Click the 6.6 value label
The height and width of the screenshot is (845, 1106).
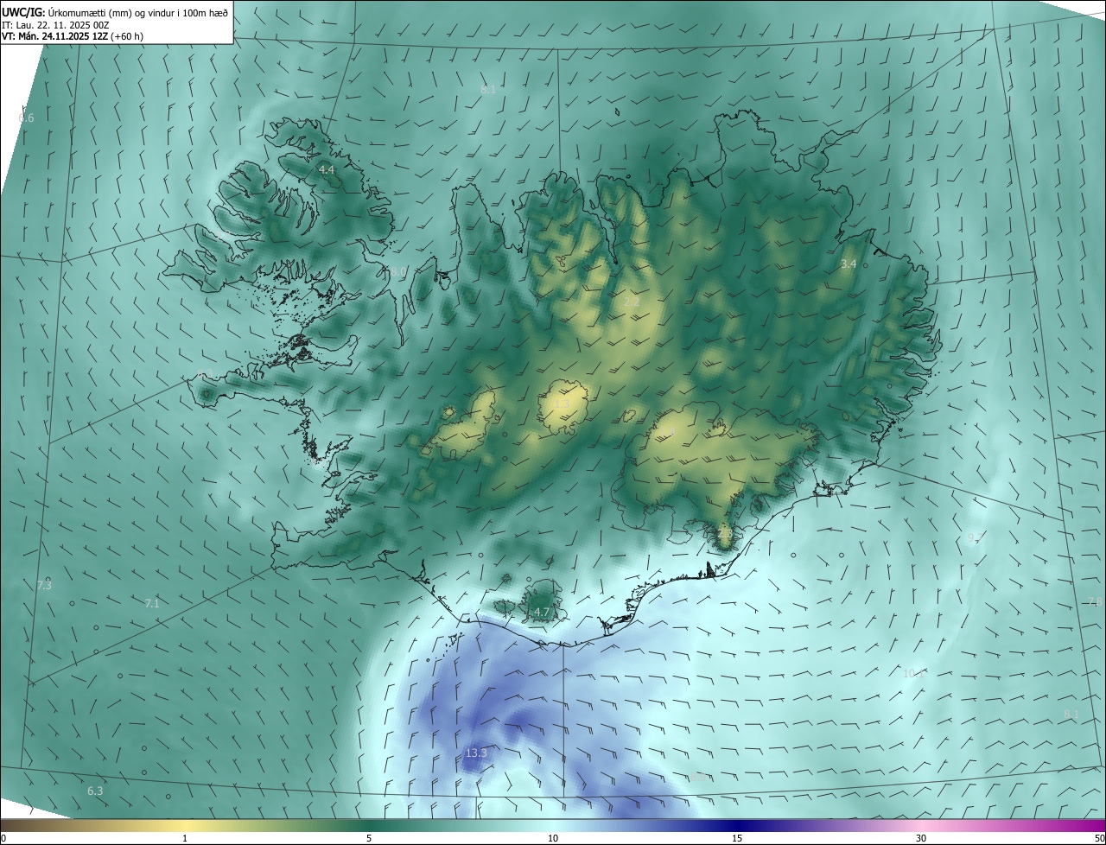click(x=26, y=118)
